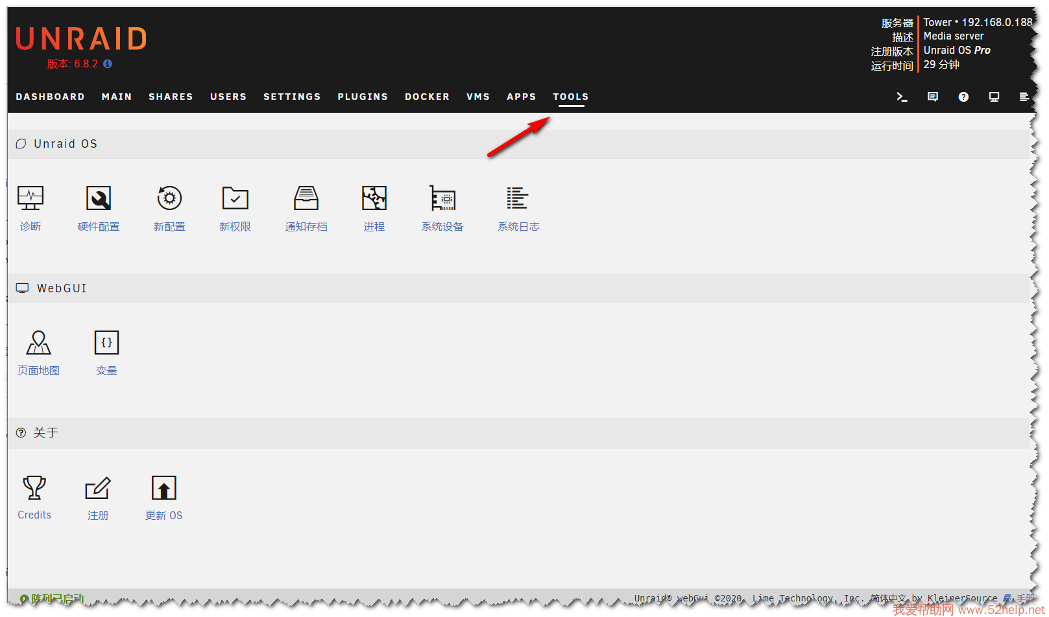Click the 手册 manual link in footer
The height and width of the screenshot is (617, 1049).
point(1025,598)
